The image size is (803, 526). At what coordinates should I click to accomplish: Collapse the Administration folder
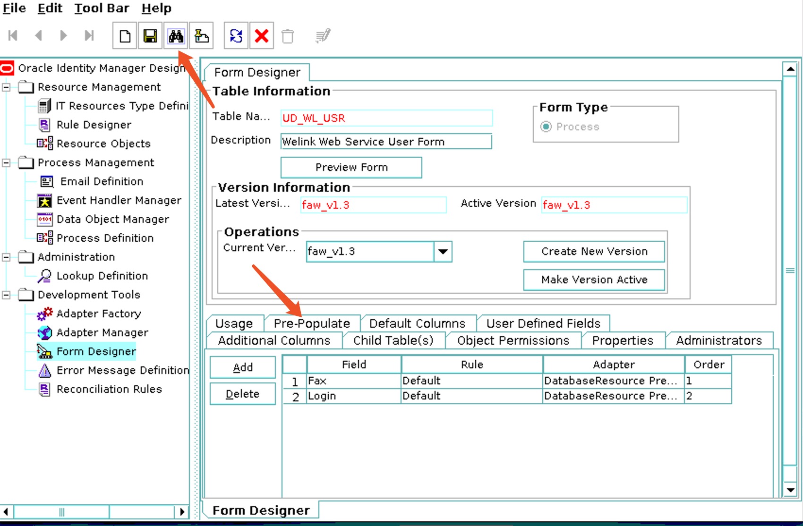click(6, 257)
